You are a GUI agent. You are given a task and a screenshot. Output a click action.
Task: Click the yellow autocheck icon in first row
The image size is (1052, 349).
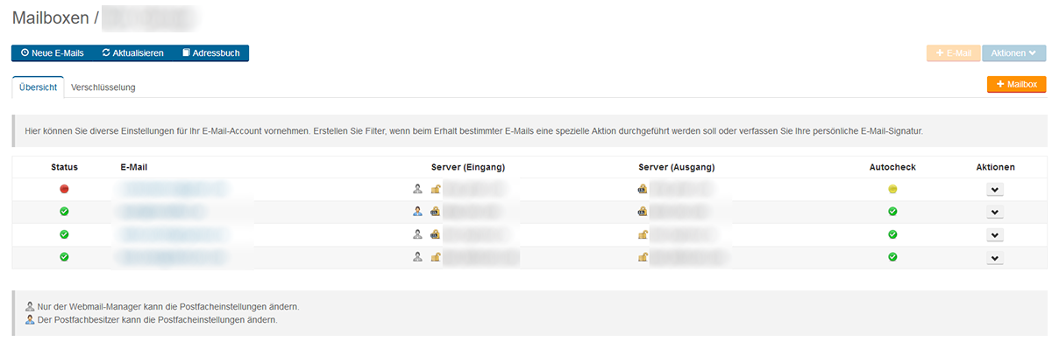coord(892,189)
